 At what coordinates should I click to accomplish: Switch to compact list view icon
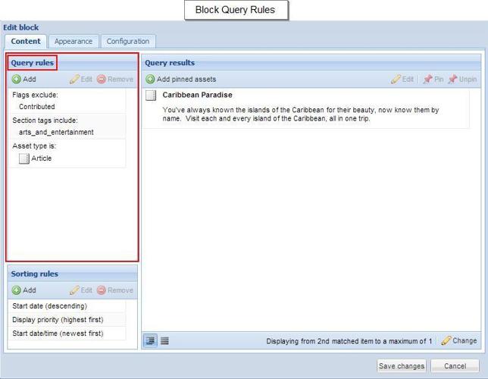164,341
